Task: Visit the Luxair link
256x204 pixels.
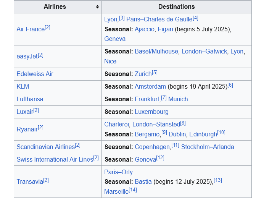Action: (x=24, y=112)
